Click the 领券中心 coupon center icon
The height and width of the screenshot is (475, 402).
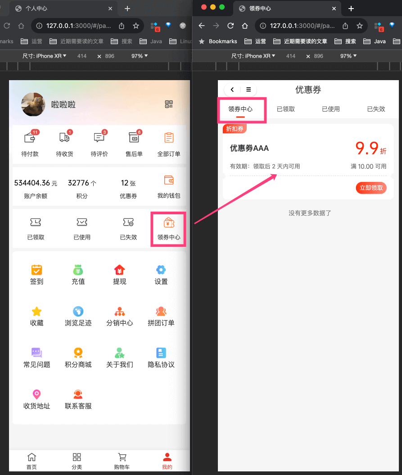[169, 223]
